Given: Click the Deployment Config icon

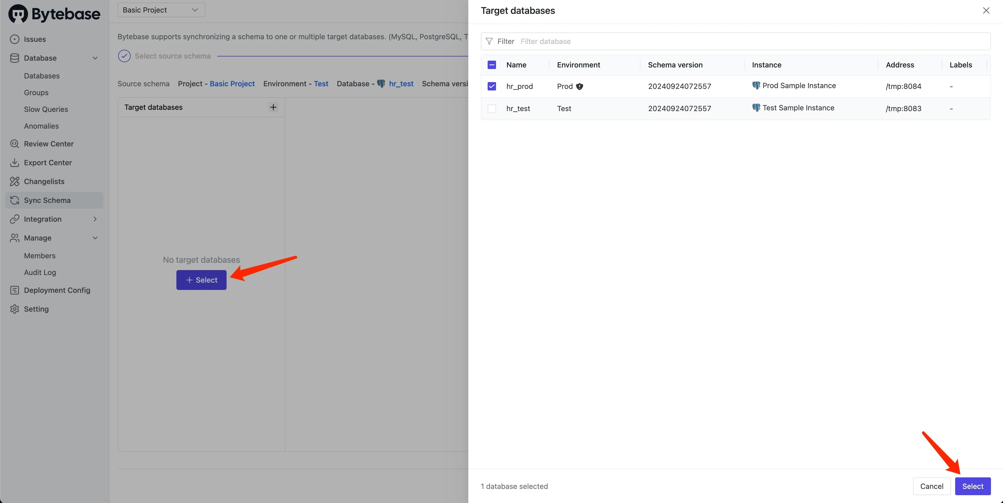Looking at the screenshot, I should coord(14,290).
